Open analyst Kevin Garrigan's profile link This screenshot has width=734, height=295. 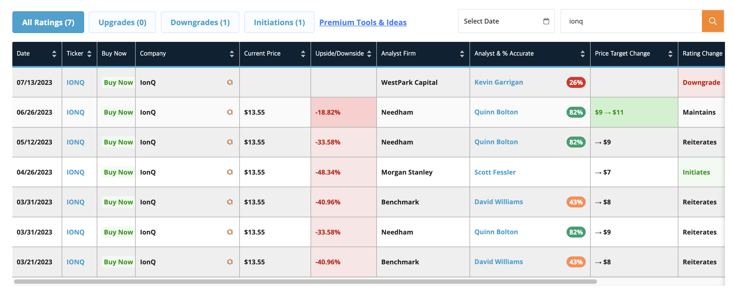click(x=498, y=82)
